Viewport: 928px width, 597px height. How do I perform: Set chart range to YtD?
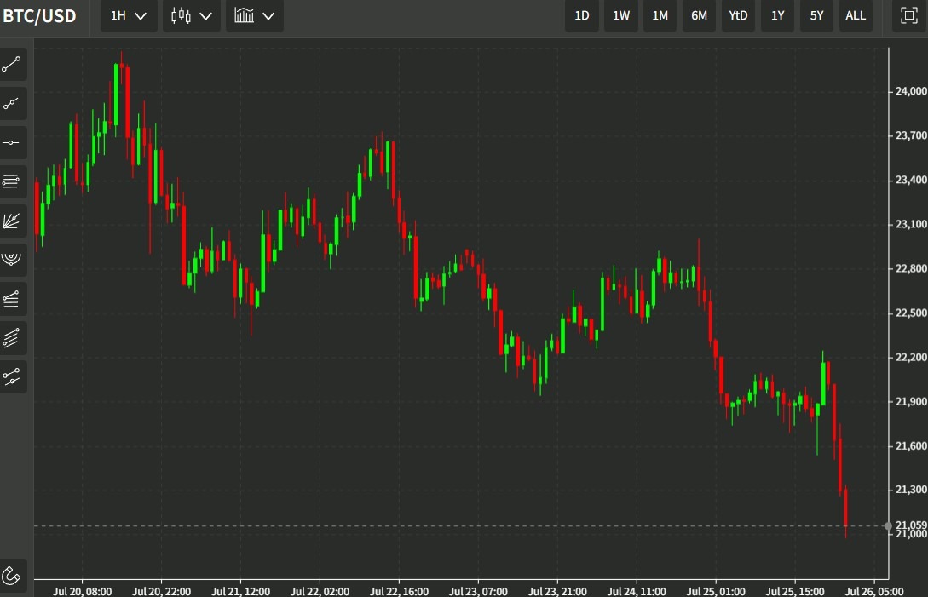[738, 15]
